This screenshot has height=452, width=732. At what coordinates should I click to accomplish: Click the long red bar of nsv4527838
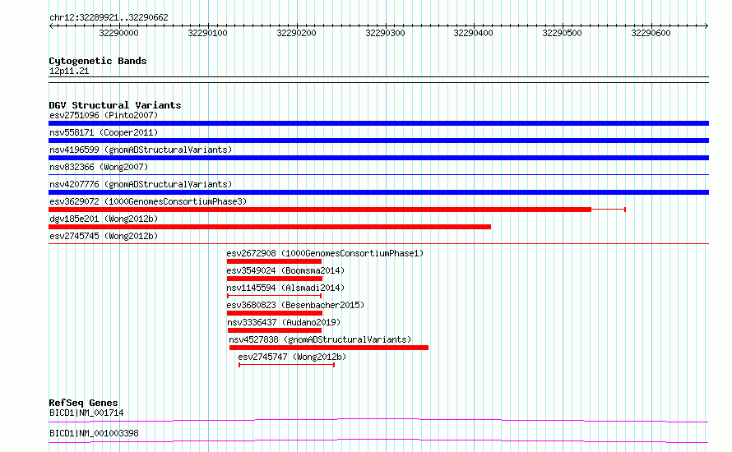(329, 348)
